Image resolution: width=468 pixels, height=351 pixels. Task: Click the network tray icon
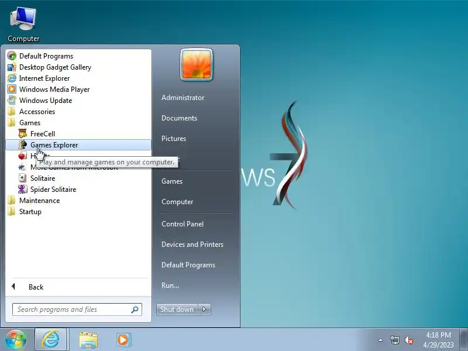394,340
